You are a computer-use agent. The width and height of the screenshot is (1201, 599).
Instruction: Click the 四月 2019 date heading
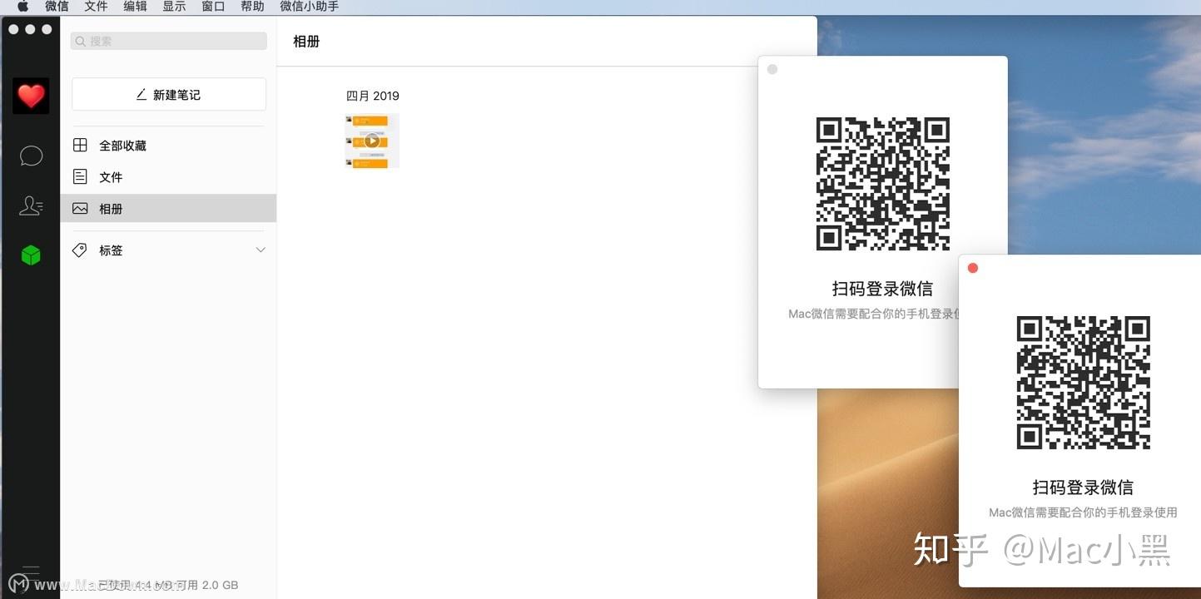(x=373, y=96)
